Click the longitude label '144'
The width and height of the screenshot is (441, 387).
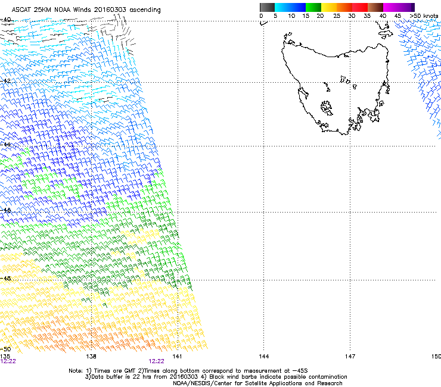(264, 357)
